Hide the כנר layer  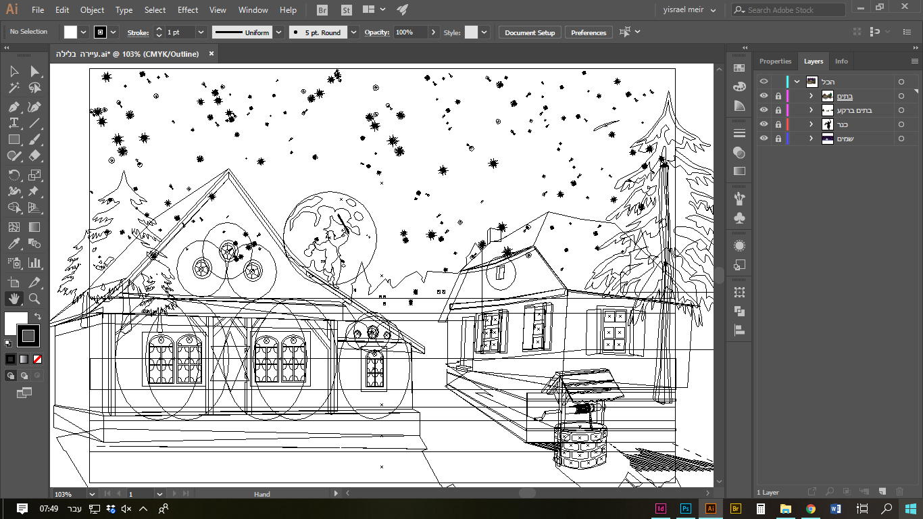pyautogui.click(x=764, y=124)
